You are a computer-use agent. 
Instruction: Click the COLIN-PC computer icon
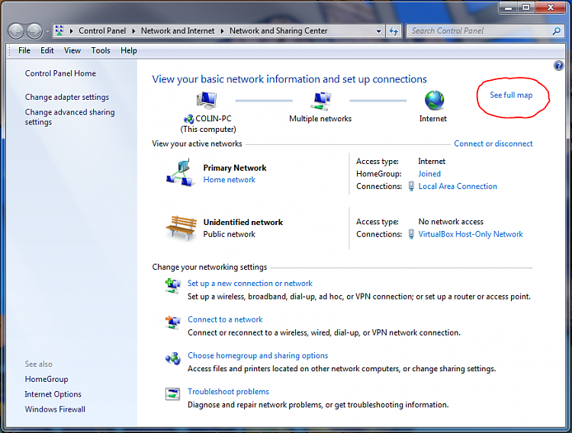207,100
